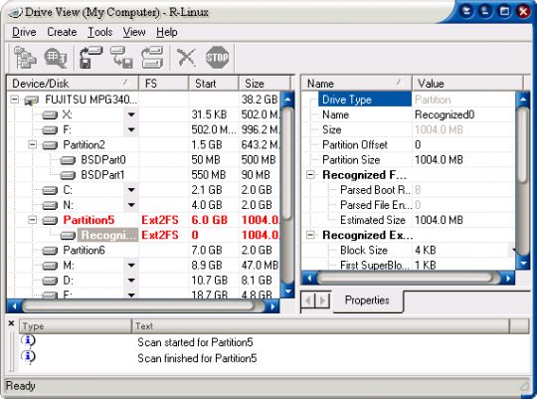
Task: Open the C: drive dropdown arrow
Action: pos(131,190)
